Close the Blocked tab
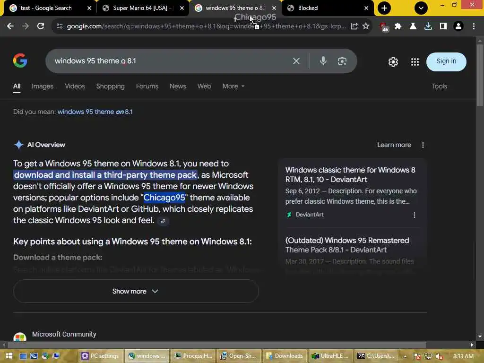Image resolution: width=484 pixels, height=363 pixels. pyautogui.click(x=366, y=8)
